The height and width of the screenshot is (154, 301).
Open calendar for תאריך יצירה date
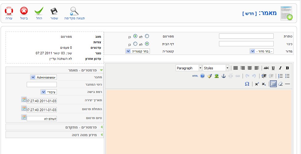24,99
